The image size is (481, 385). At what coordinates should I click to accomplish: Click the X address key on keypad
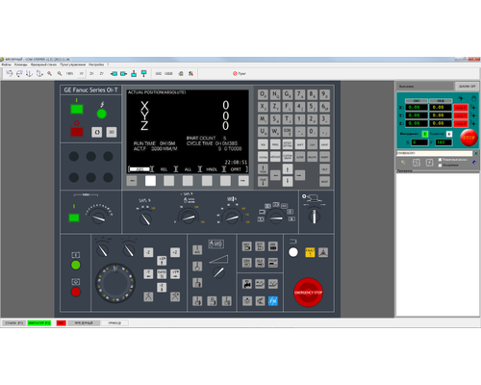click(263, 107)
